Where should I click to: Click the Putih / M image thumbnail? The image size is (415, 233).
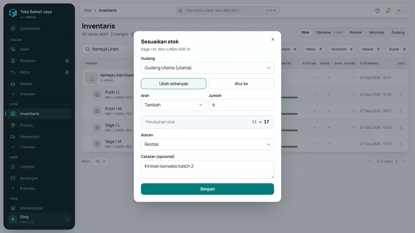point(97,111)
